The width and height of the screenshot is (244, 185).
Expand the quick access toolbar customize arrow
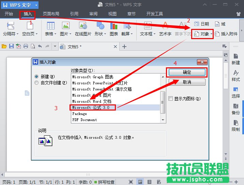(x=55, y=46)
